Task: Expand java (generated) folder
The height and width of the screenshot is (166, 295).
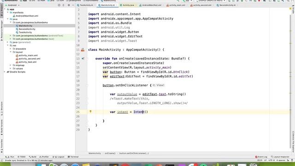Action: pos(8,42)
